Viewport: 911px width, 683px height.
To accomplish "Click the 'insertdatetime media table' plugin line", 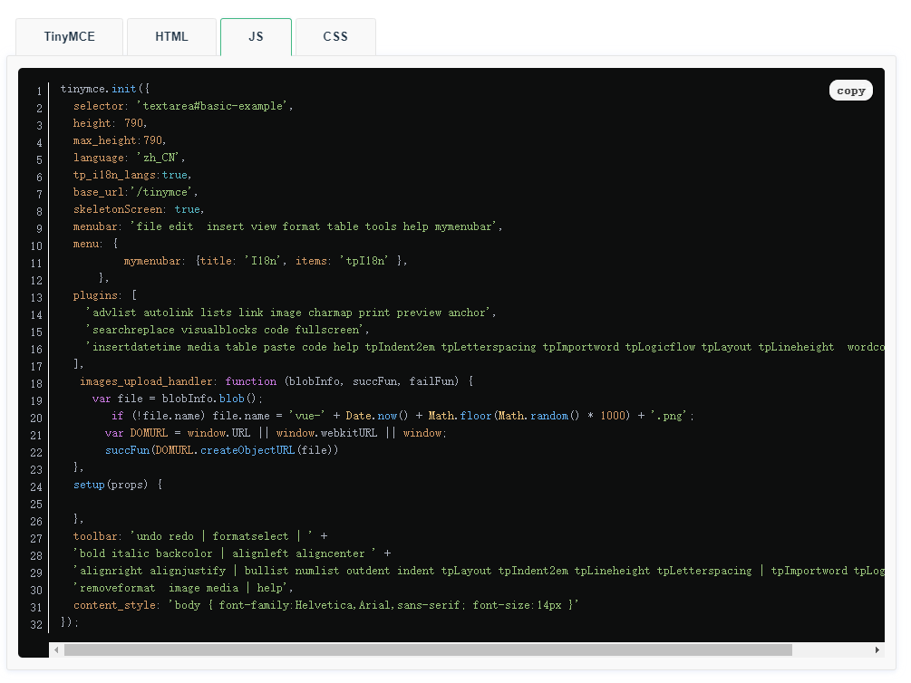I will click(x=485, y=347).
